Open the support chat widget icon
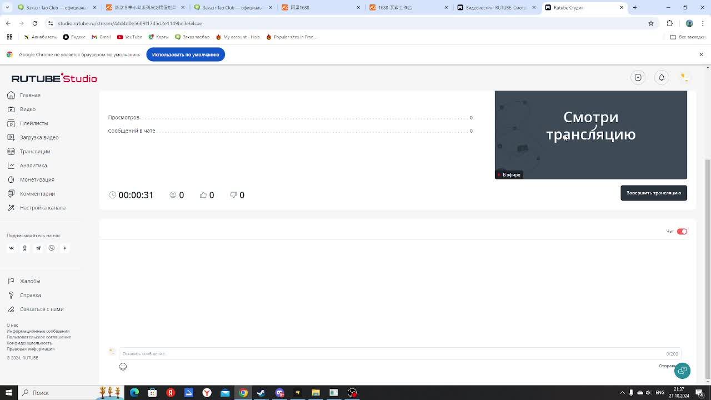Image resolution: width=711 pixels, height=400 pixels. (683, 371)
